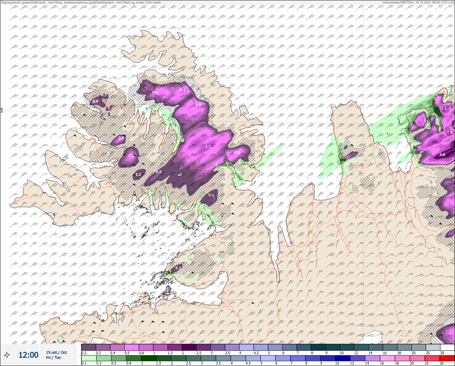Select the 1.9 precipitation value label
The height and width of the screenshot is (366, 455).
point(450,133)
